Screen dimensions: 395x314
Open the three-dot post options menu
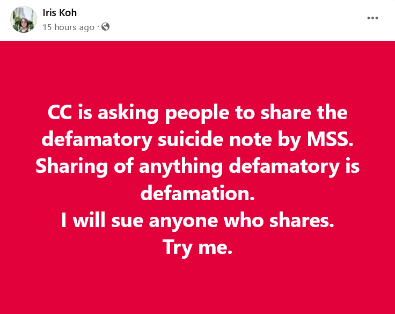pyautogui.click(x=372, y=18)
